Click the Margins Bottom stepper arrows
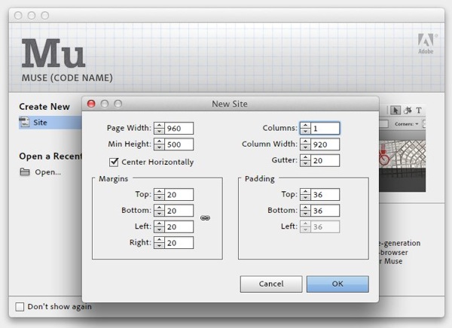 (x=159, y=211)
